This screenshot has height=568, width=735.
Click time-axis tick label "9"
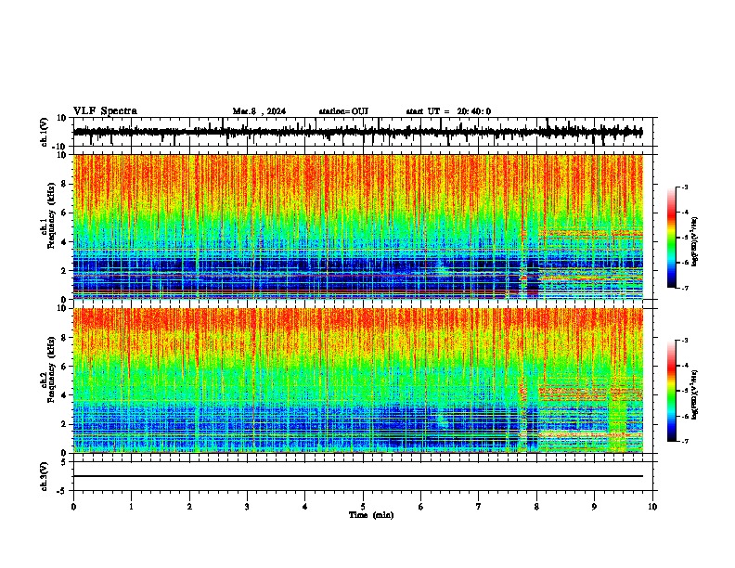[x=594, y=507]
